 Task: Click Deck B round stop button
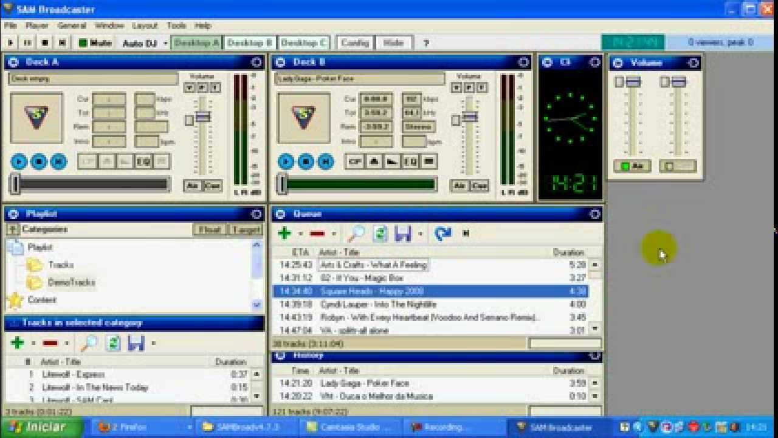(306, 161)
